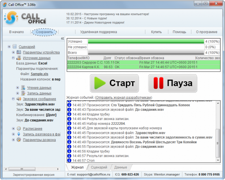Click info icon of the 14:46:57 Стоп entry
The width and height of the screenshot is (225, 180).
[69, 160]
